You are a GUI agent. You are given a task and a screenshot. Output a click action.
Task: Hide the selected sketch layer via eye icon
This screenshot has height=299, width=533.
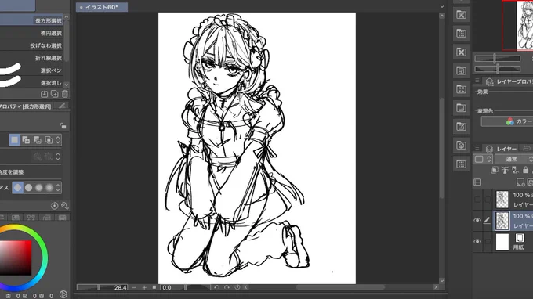(x=477, y=220)
